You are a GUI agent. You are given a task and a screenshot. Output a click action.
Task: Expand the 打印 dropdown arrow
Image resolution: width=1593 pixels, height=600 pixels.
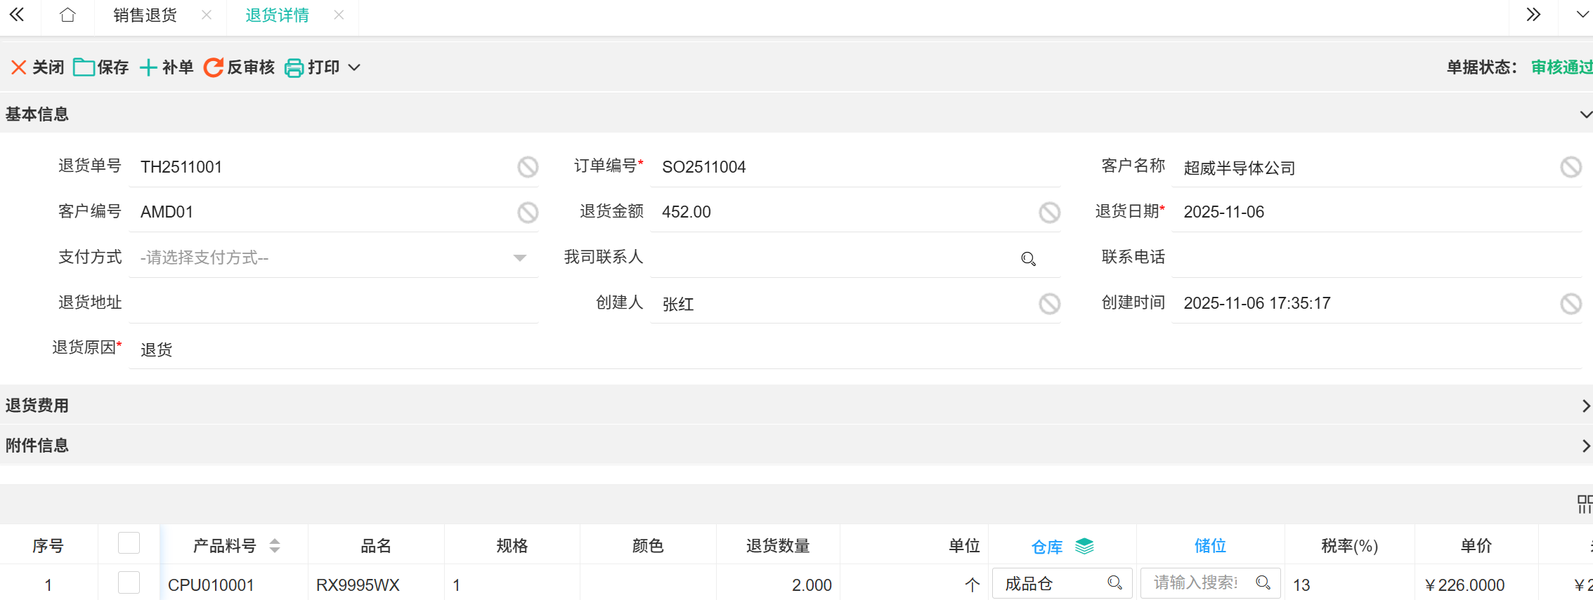coord(355,67)
